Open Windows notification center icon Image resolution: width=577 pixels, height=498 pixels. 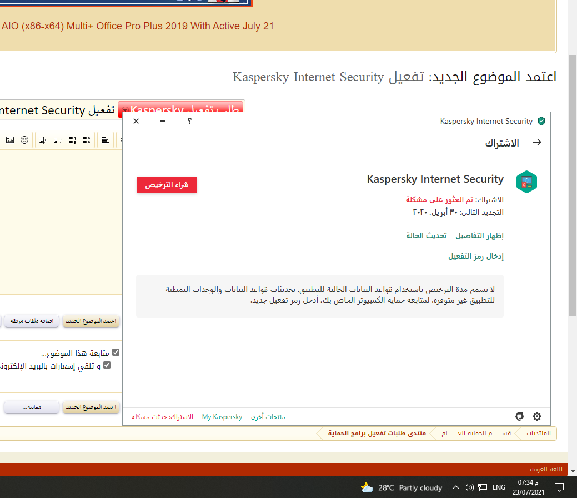[559, 487]
